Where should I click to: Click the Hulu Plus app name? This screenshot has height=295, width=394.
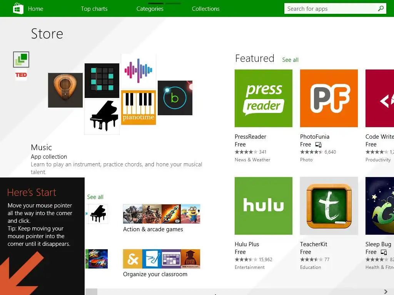click(247, 244)
